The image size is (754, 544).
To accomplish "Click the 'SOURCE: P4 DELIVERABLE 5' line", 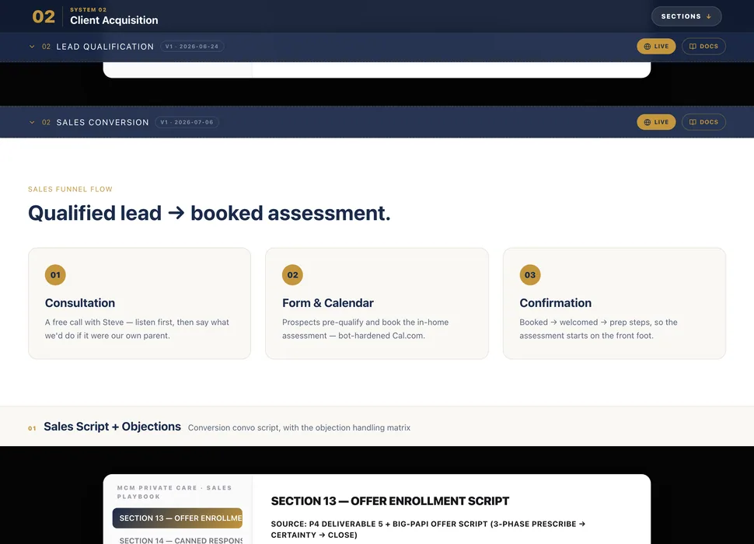I will (x=428, y=529).
